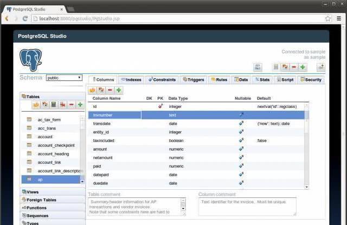
Task: Click the table icon next to account_heading
Action: point(29,153)
